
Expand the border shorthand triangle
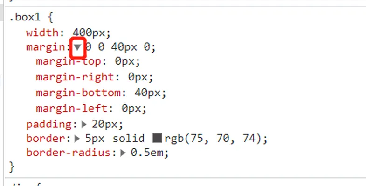(x=77, y=139)
